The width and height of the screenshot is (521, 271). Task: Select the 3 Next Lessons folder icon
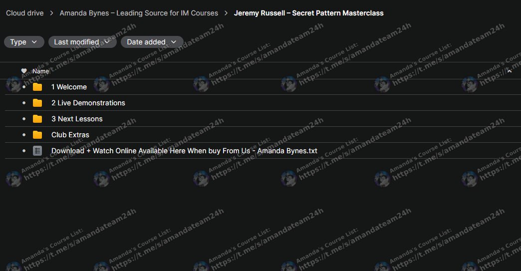click(37, 119)
